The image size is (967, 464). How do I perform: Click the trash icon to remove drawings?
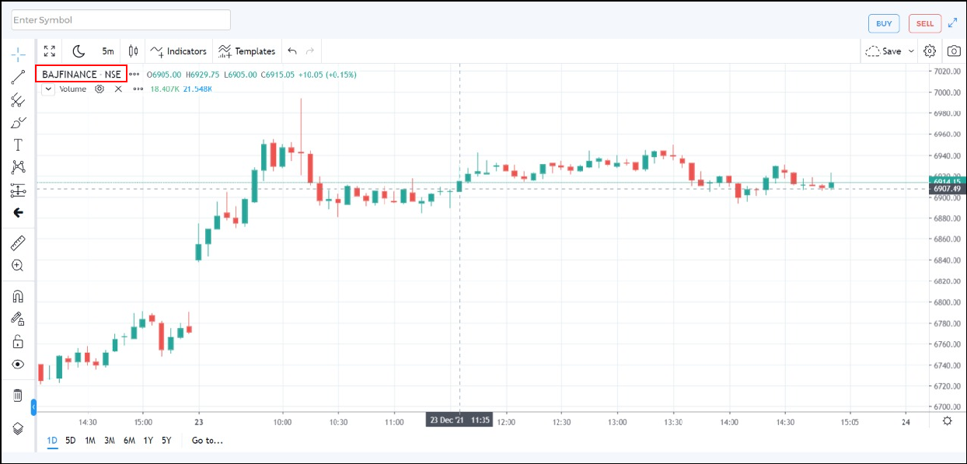[18, 396]
